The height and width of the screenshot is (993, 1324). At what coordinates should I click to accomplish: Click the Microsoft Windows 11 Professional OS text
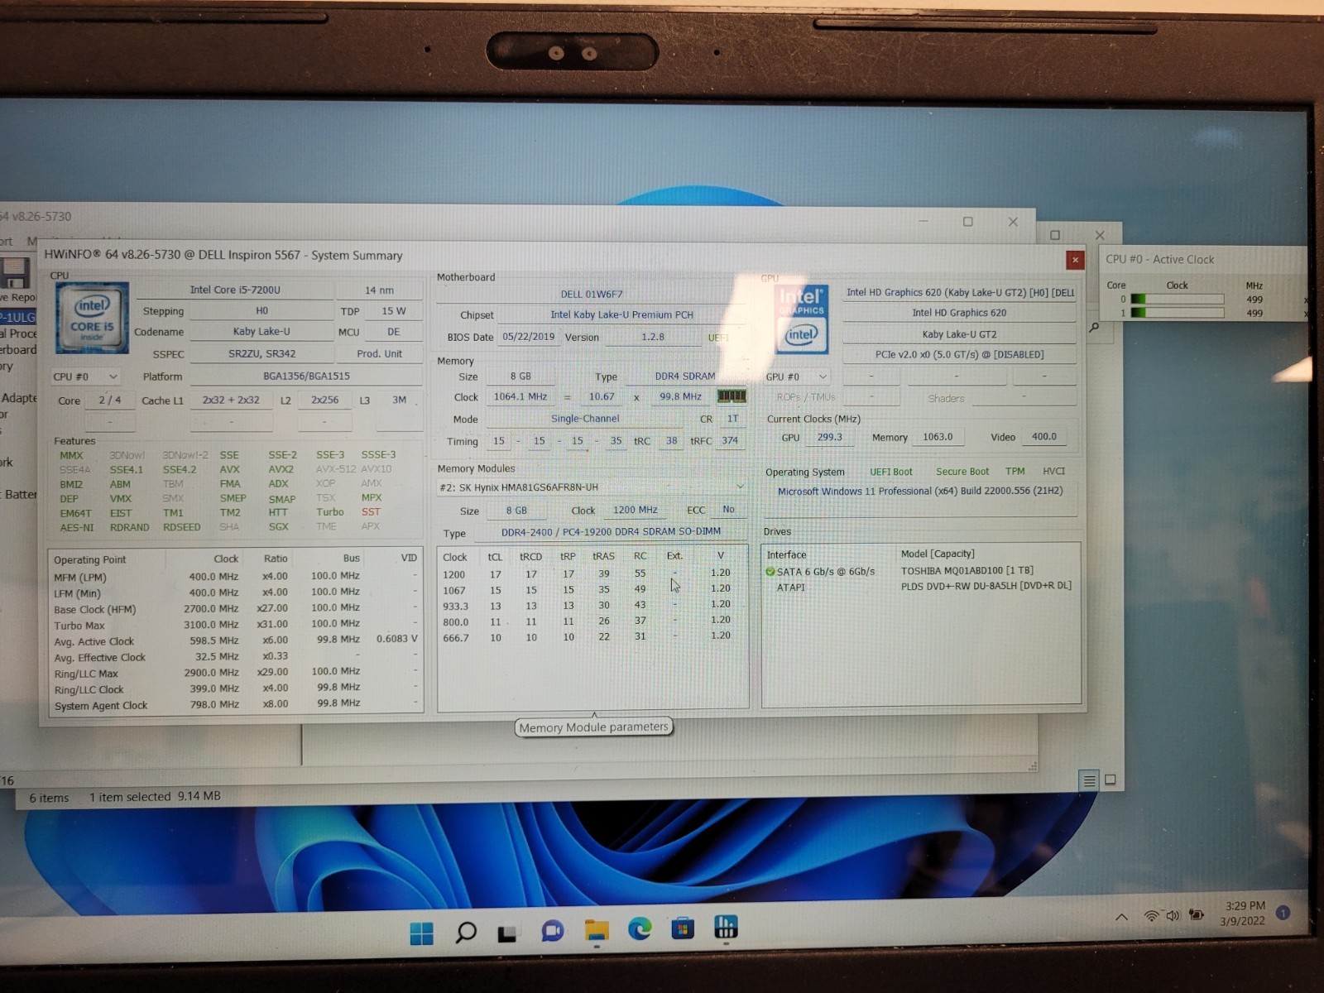pyautogui.click(x=920, y=491)
